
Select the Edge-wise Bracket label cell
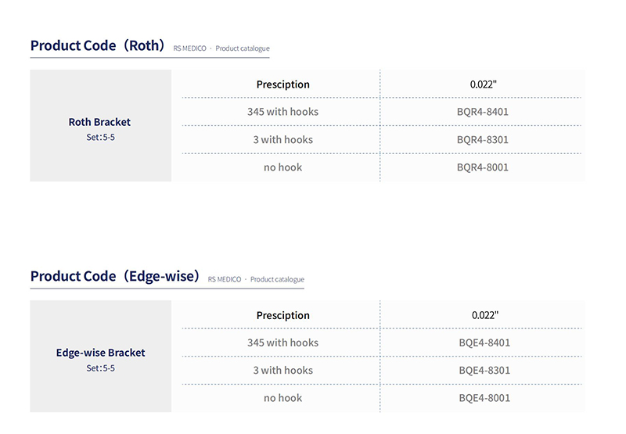click(x=101, y=357)
